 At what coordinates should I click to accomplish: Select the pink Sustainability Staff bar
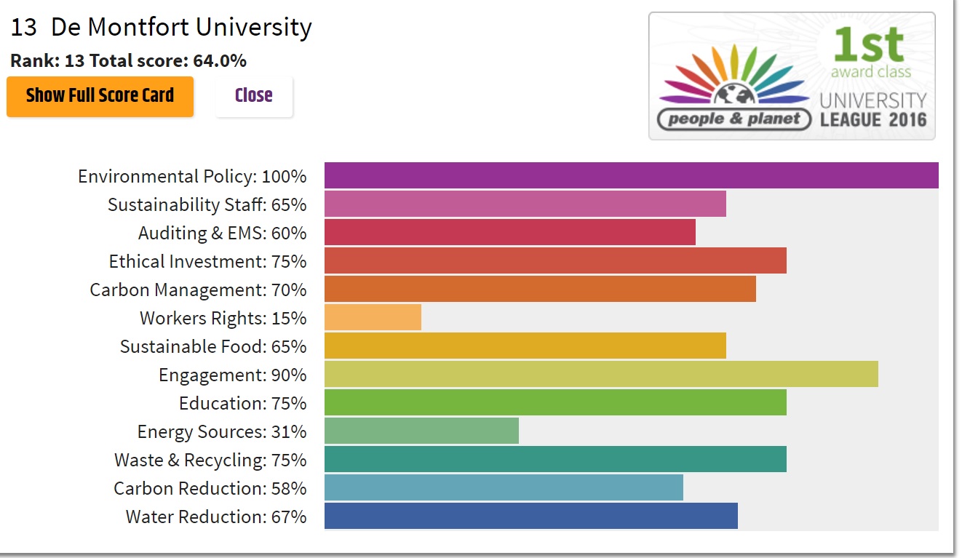525,204
